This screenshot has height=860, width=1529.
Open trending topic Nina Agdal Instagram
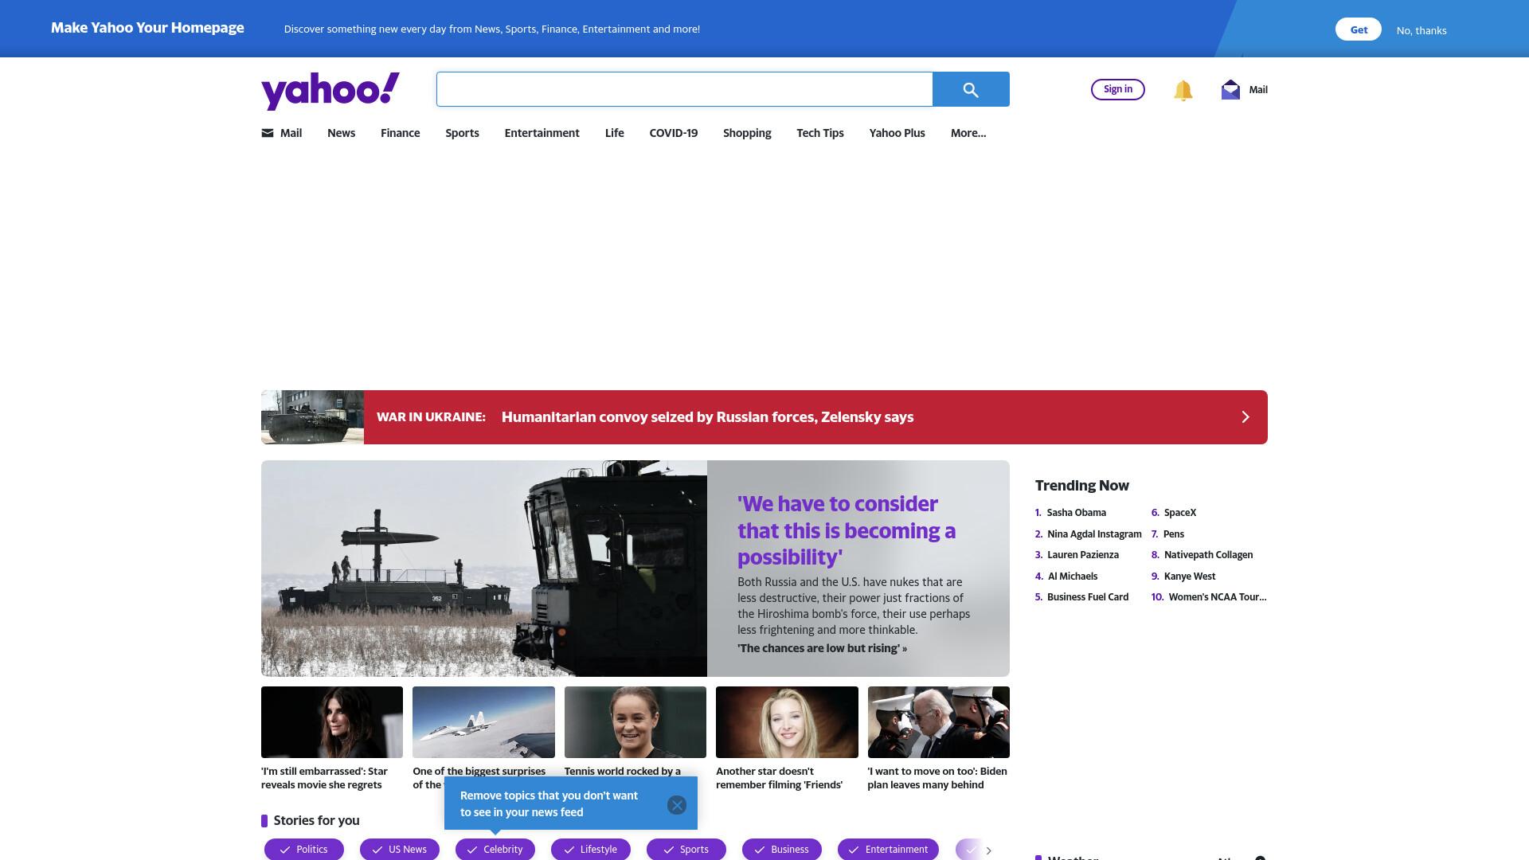coord(1094,534)
